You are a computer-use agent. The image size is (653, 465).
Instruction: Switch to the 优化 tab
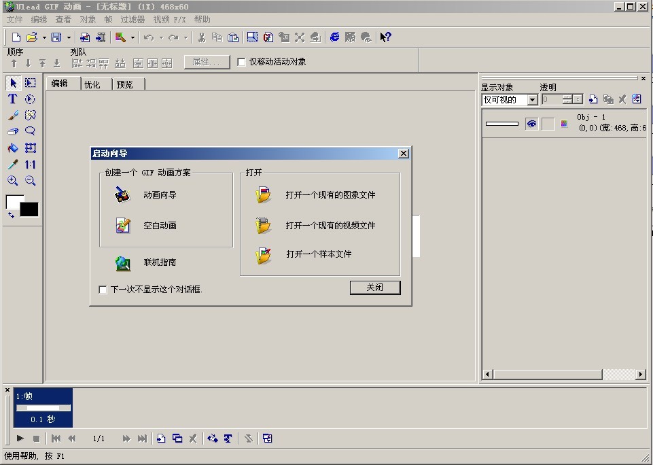coord(92,84)
